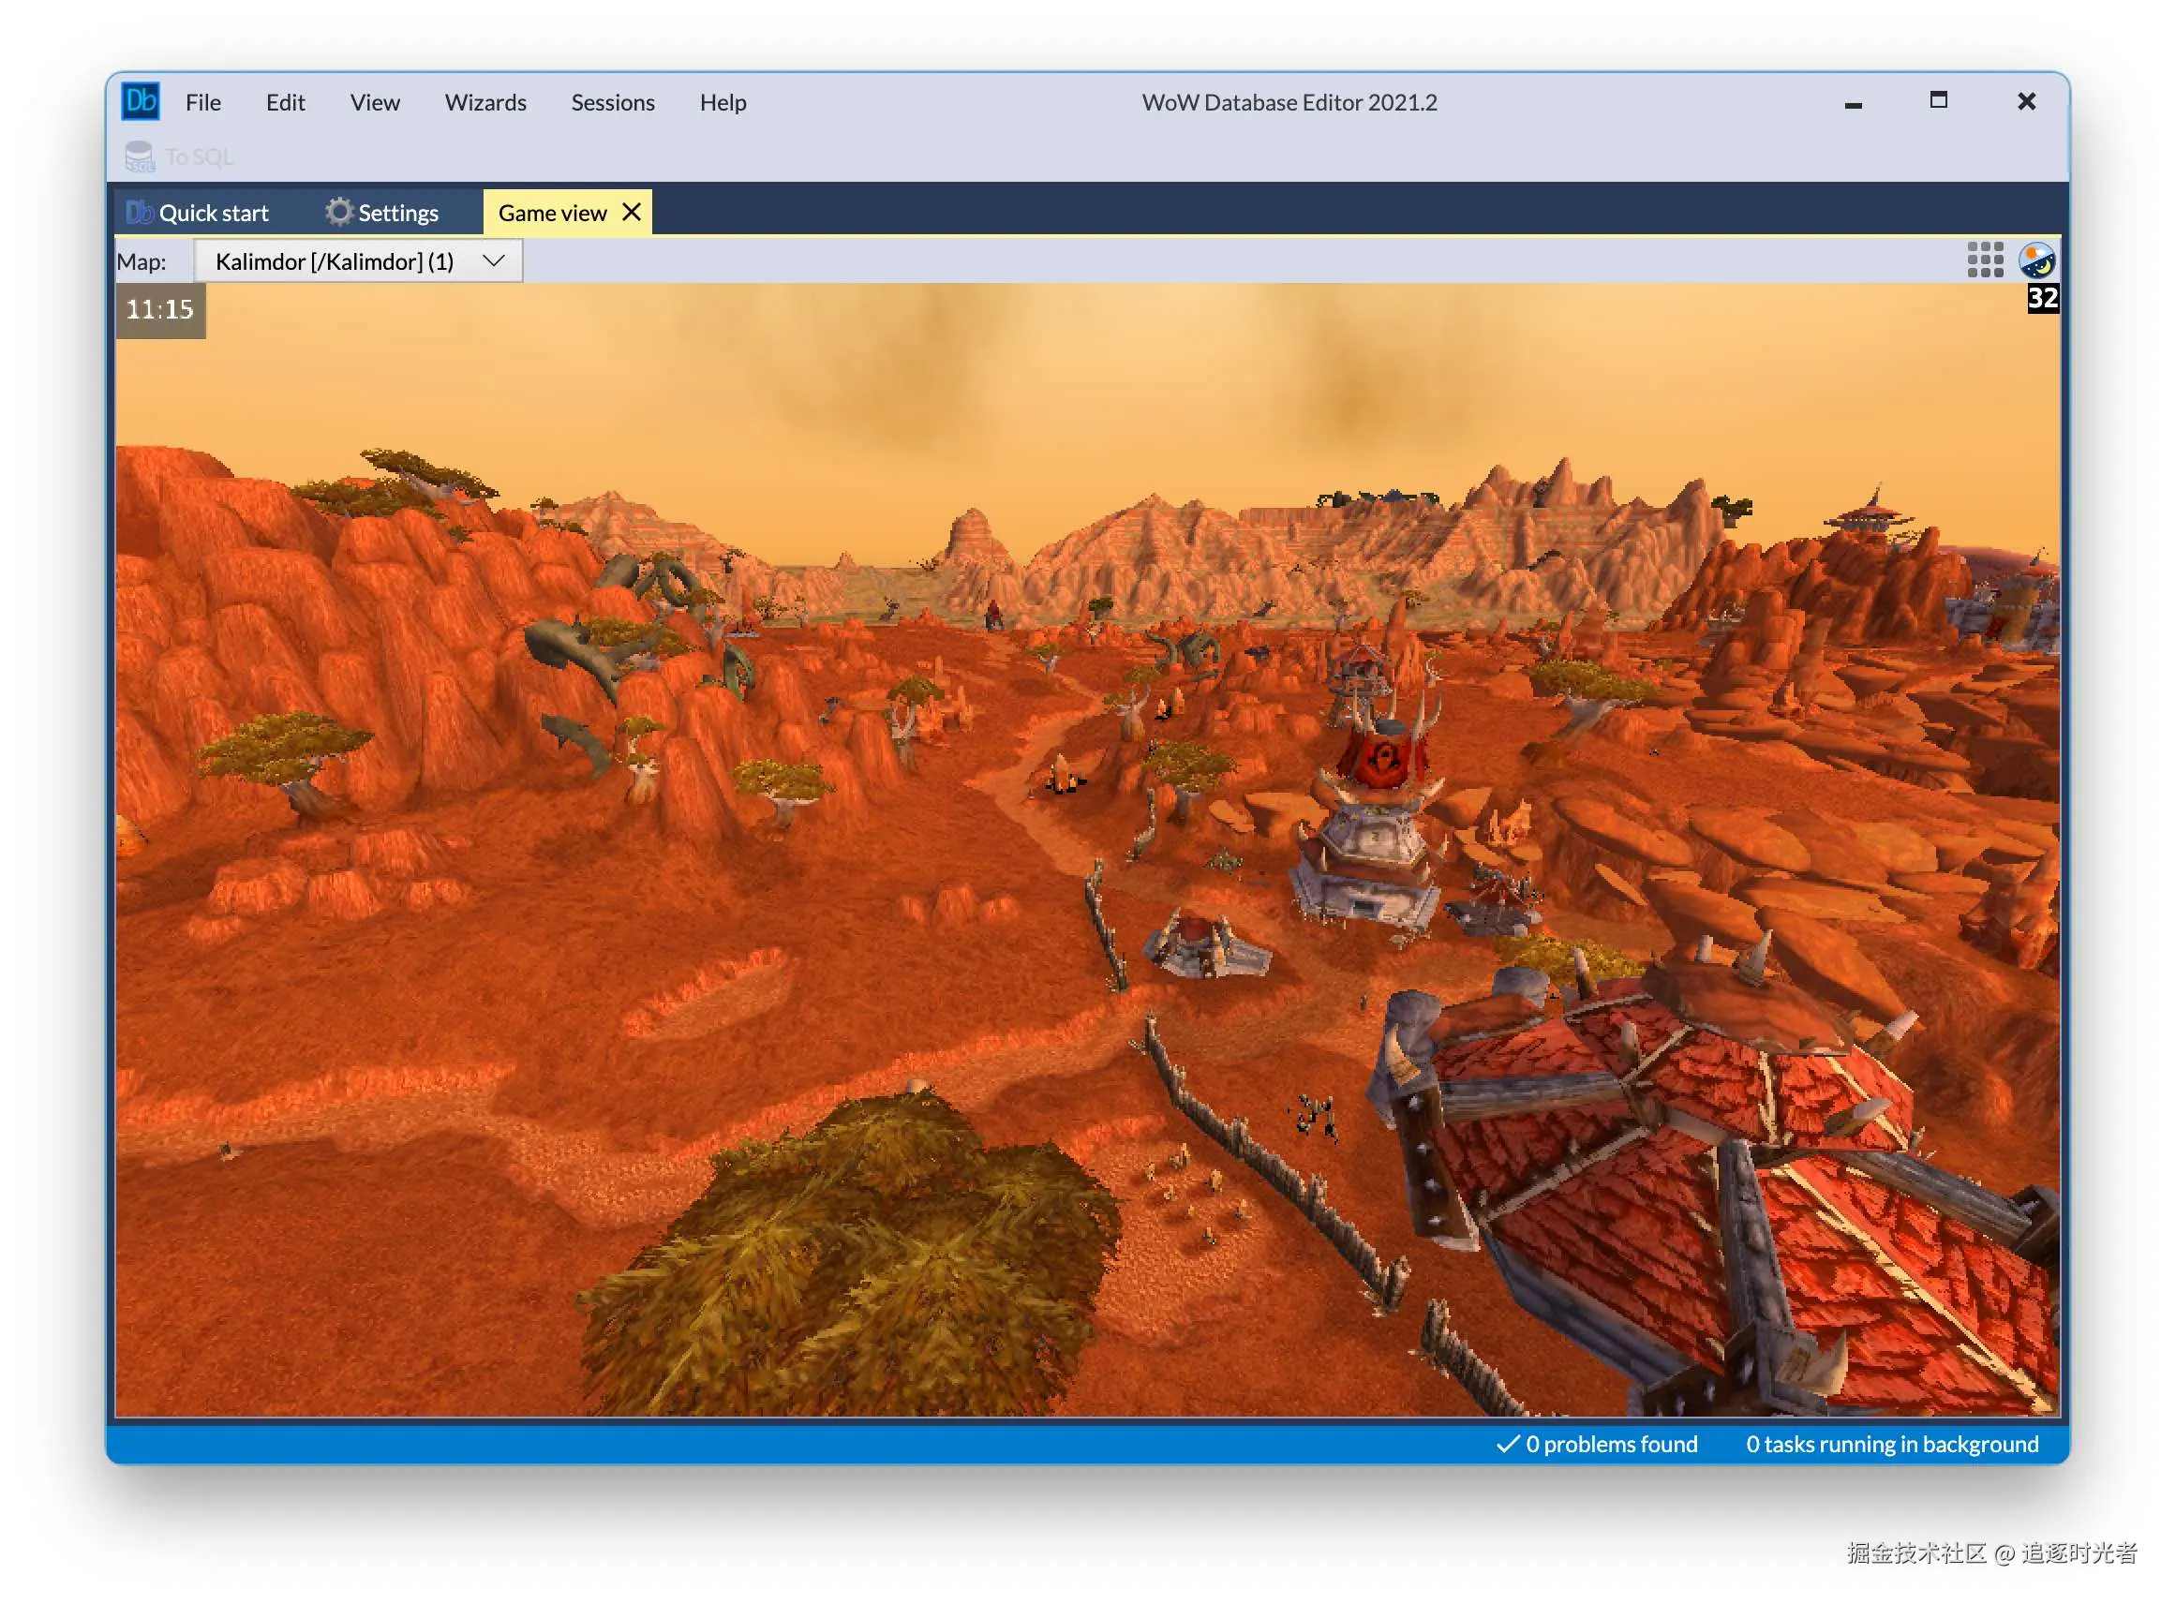Screen dimensions: 2176x1604
Task: Switch to the Quick start tab
Action: point(198,213)
